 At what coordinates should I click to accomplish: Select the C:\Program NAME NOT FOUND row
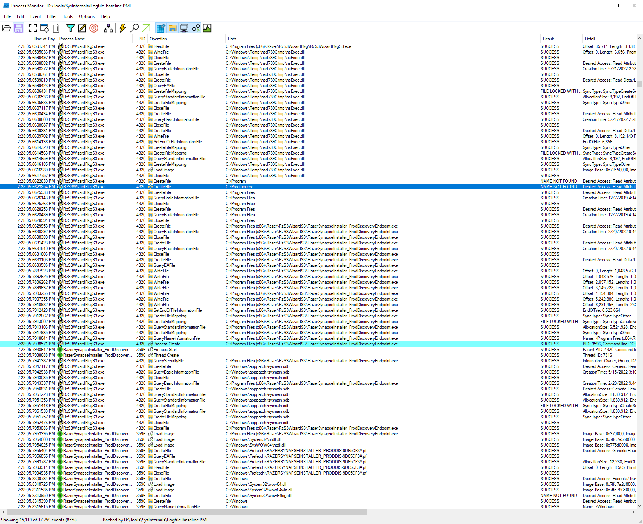pyautogui.click(x=318, y=181)
